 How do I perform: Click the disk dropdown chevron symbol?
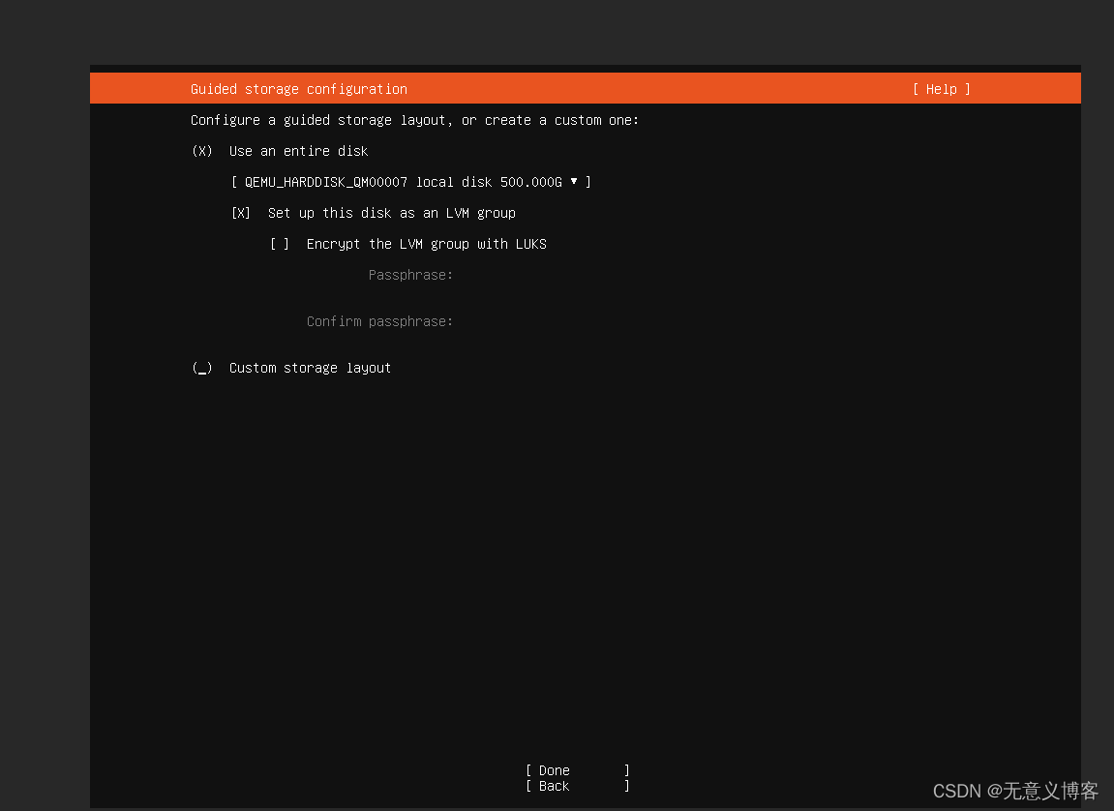[575, 182]
